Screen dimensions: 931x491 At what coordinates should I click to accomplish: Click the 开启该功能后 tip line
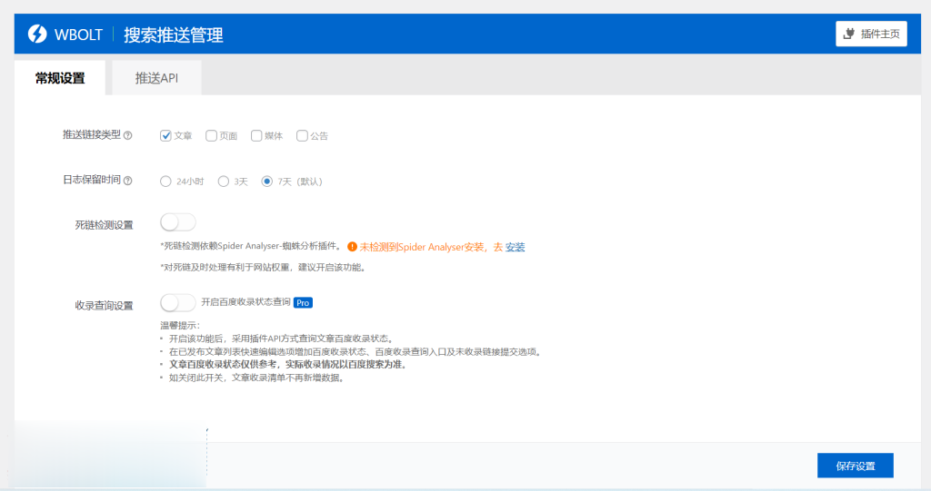tap(282, 338)
